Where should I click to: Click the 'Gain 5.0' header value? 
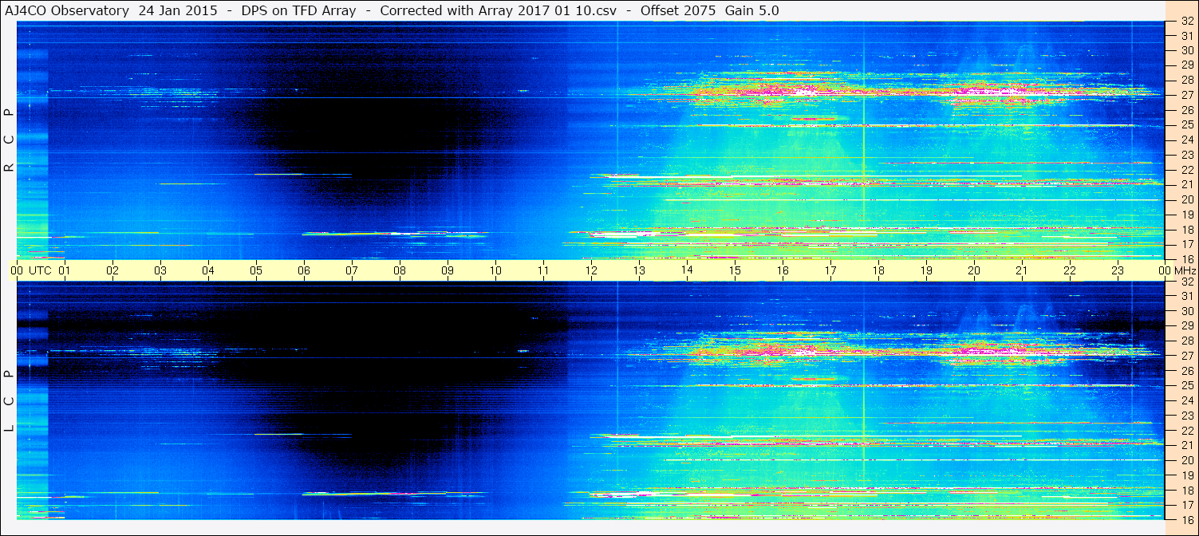[x=752, y=10]
